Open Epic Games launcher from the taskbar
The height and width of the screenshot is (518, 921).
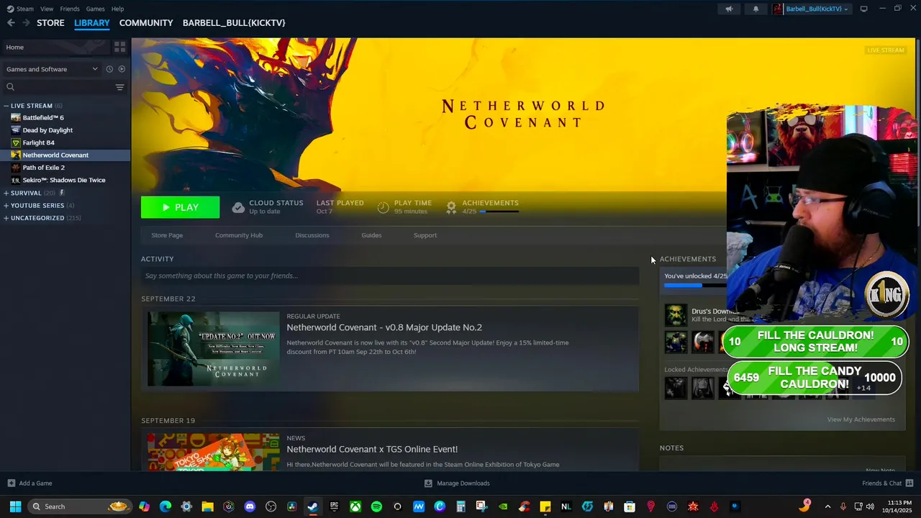click(334, 506)
